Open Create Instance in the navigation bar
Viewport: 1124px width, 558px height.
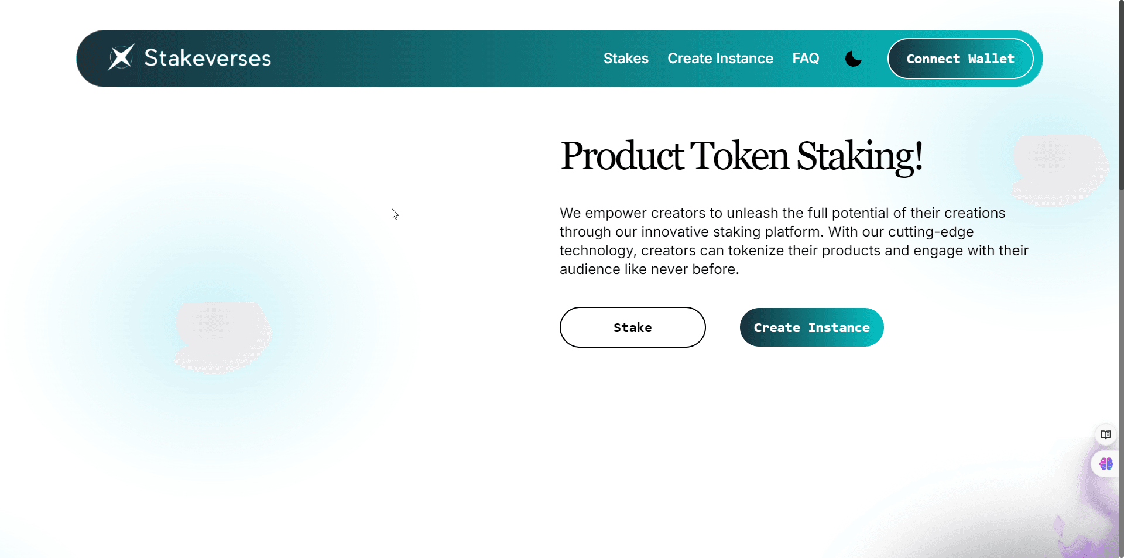tap(720, 59)
